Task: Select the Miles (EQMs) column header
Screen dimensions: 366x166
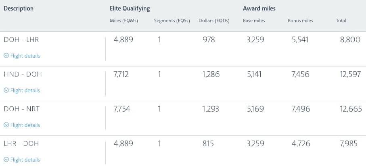Action: coord(124,21)
